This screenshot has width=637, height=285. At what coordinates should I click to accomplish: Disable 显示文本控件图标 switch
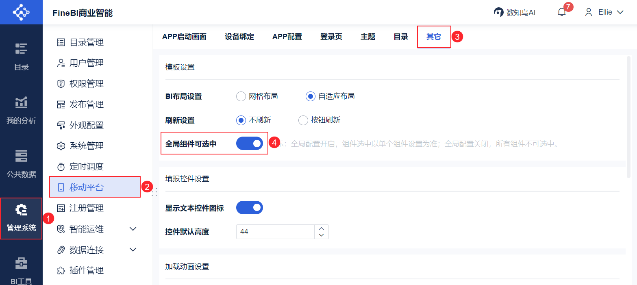pyautogui.click(x=250, y=207)
